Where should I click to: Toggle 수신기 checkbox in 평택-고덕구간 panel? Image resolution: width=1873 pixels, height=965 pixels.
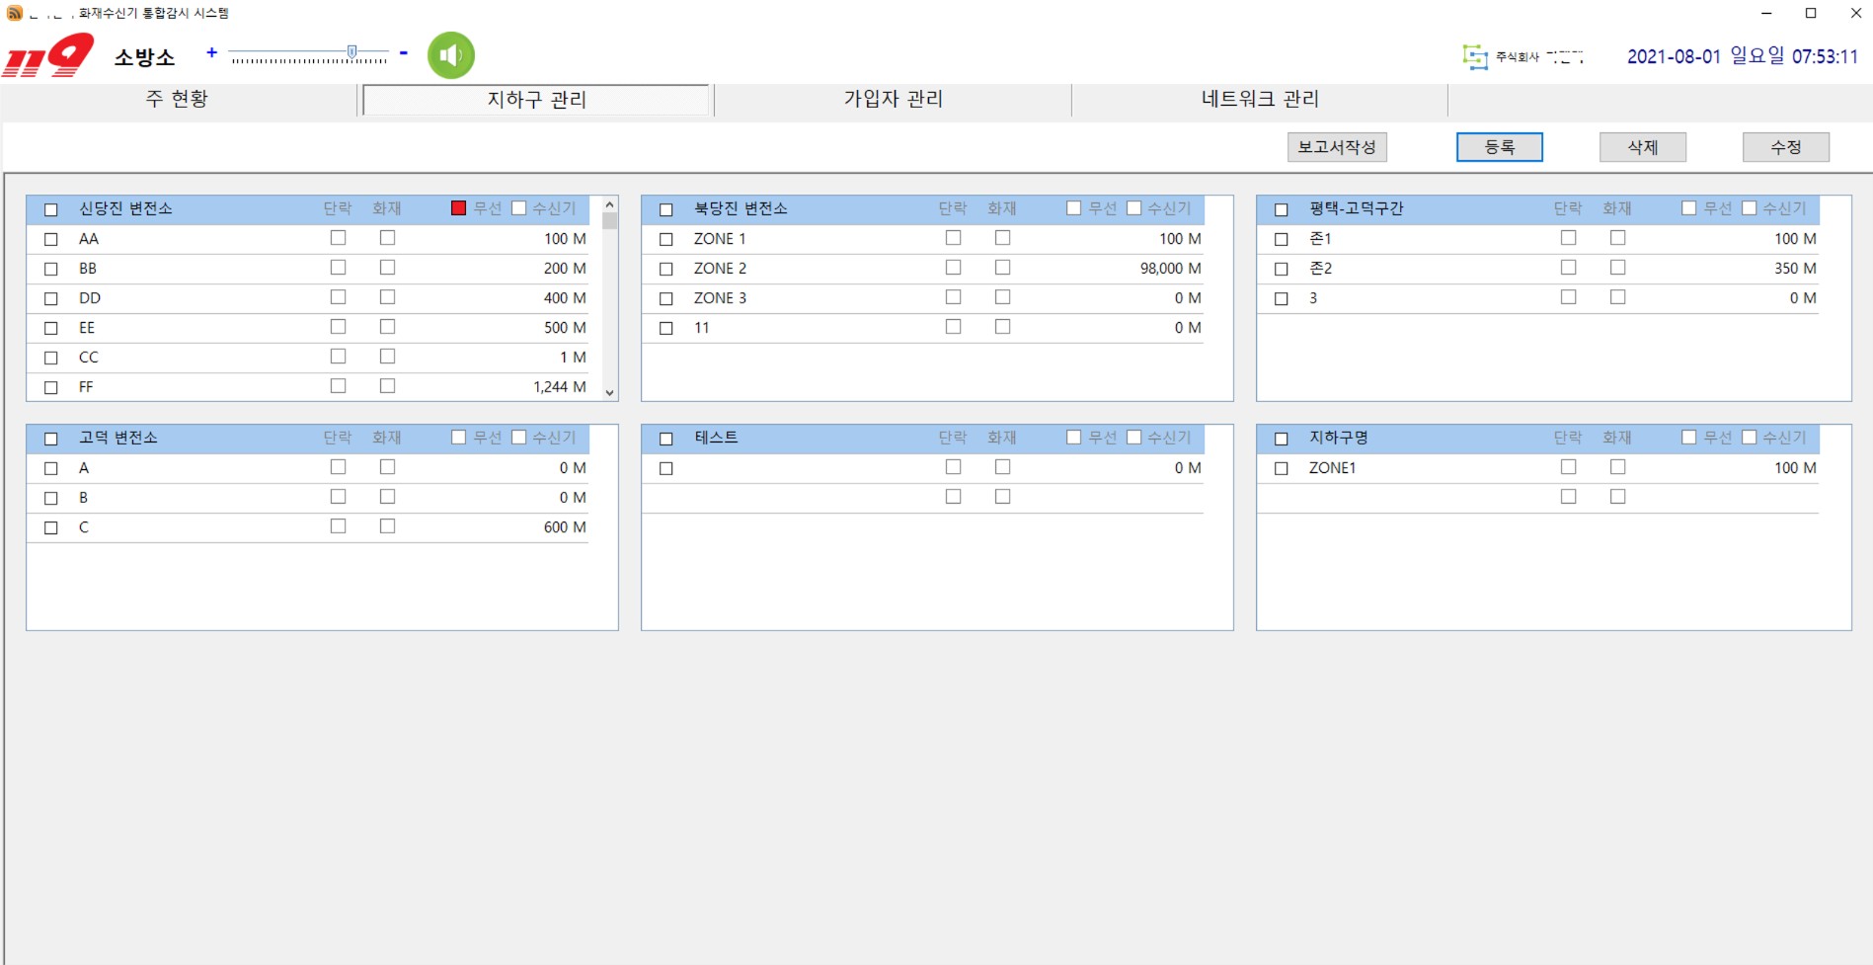[1749, 208]
